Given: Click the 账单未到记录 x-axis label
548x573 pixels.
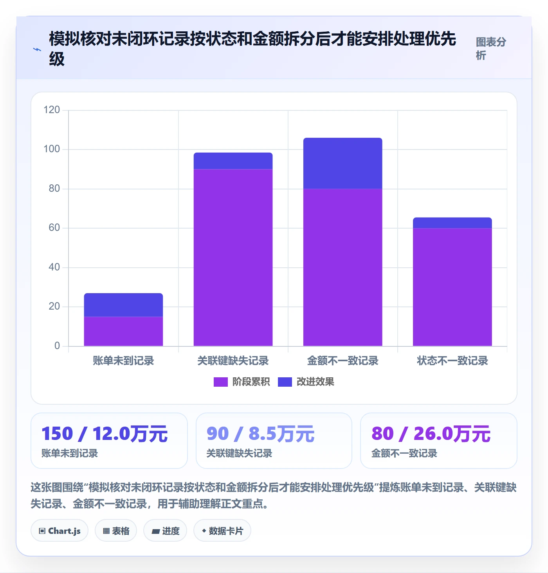Looking at the screenshot, I should [x=123, y=361].
